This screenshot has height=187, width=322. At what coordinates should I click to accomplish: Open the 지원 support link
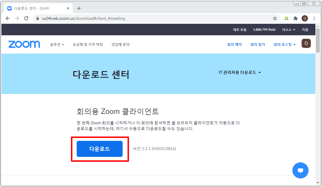[x=305, y=30]
